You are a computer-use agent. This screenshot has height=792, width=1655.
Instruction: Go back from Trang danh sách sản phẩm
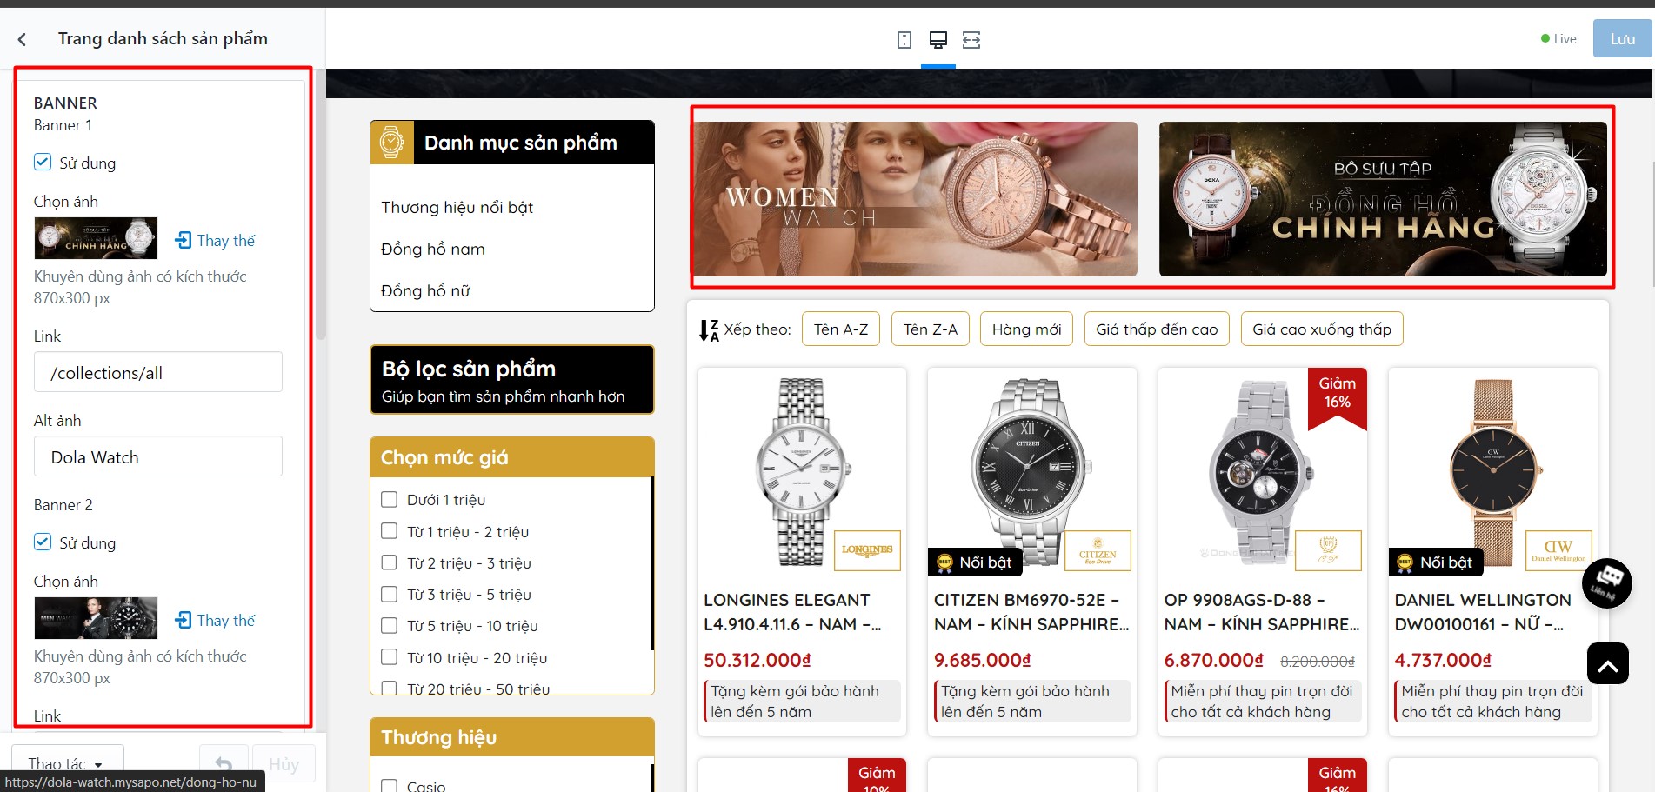coord(22,39)
